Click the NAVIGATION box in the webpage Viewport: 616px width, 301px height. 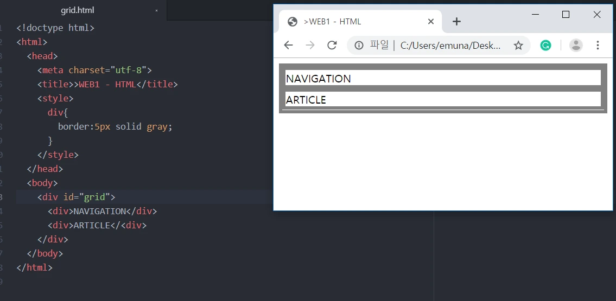(x=443, y=78)
